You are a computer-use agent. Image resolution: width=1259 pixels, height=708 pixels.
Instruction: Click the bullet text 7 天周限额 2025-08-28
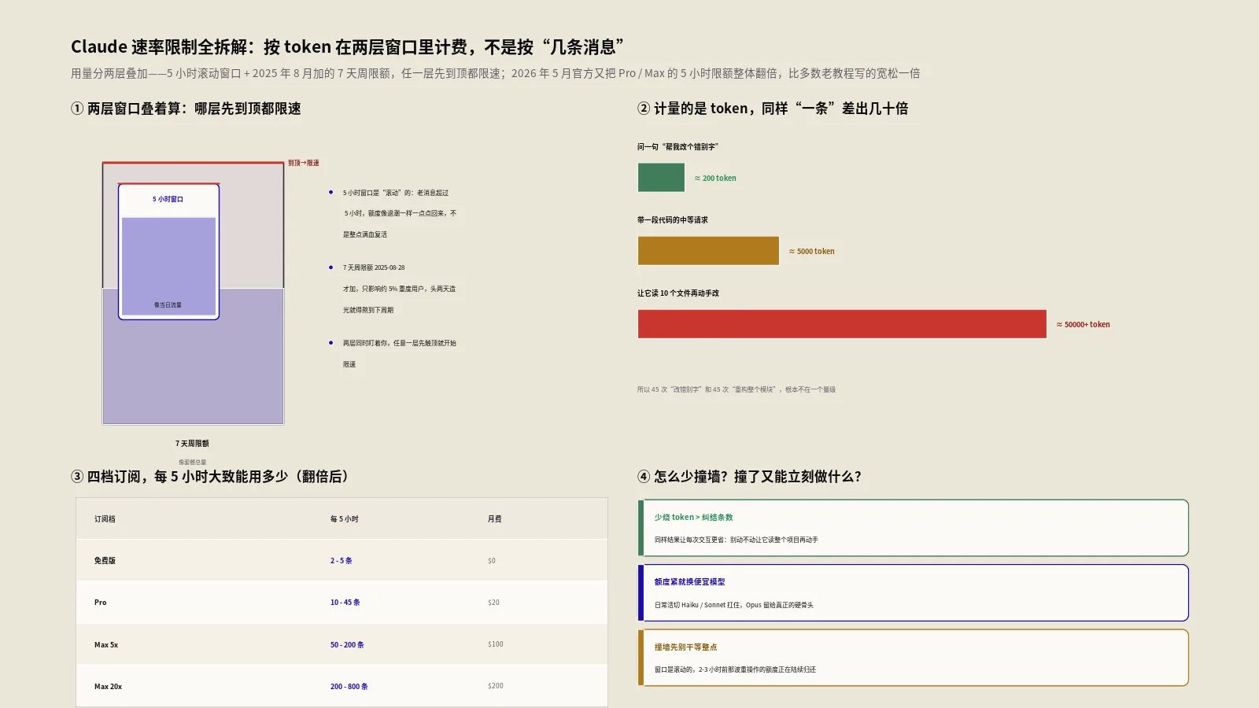coord(400,289)
